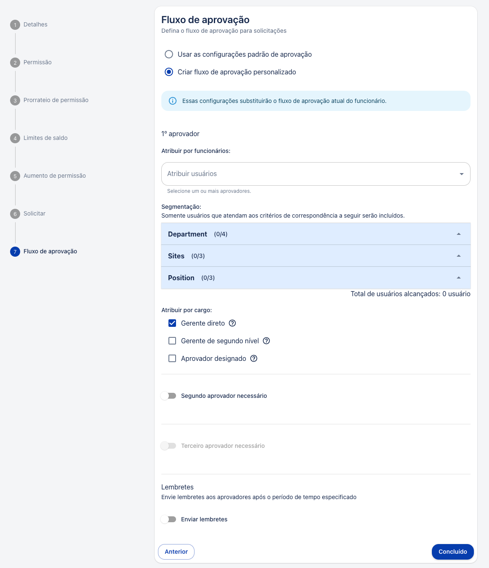Click step 6 circle icon Solicitar
489x568 pixels.
pyautogui.click(x=15, y=214)
